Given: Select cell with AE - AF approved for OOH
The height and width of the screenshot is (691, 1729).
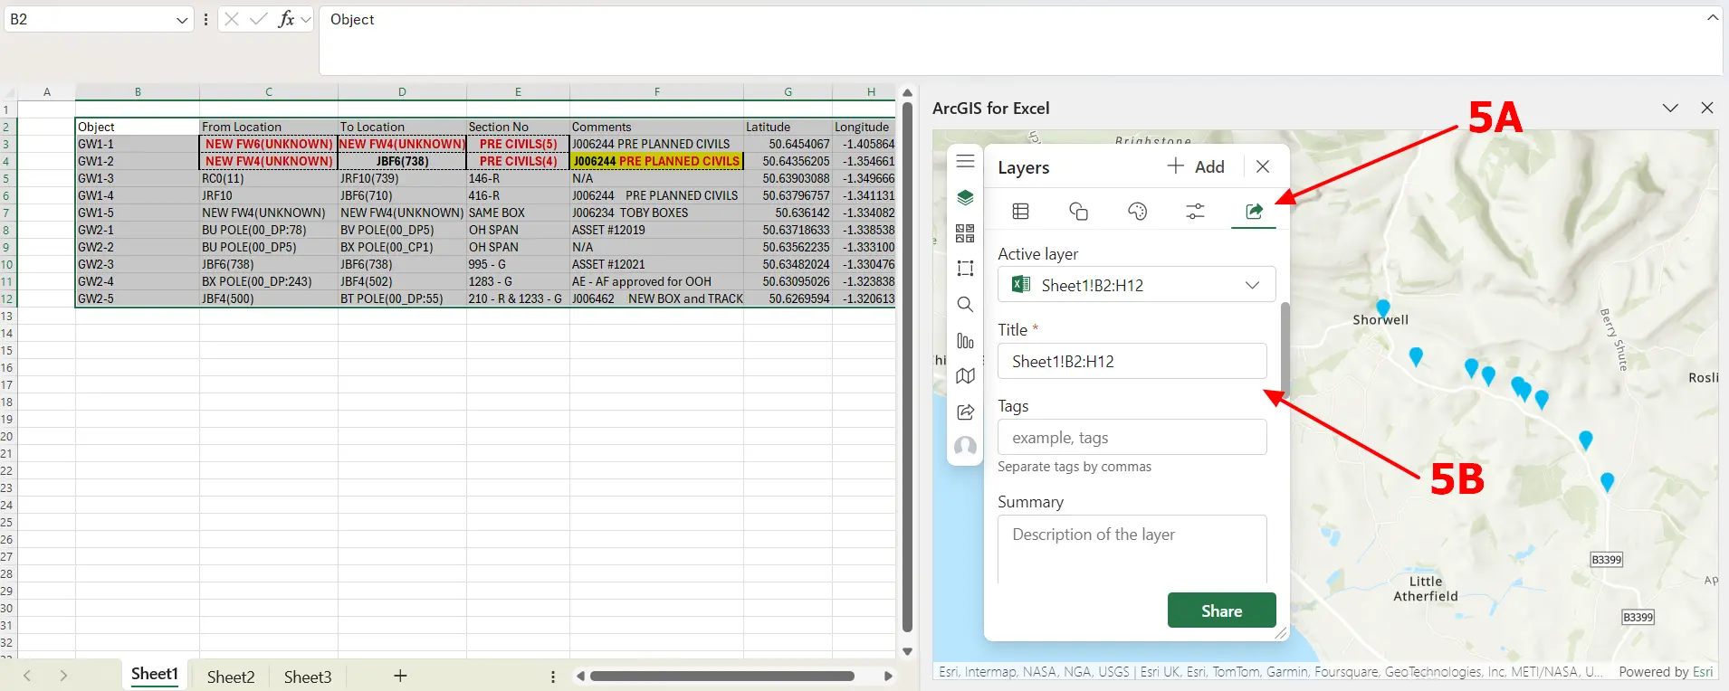Looking at the screenshot, I should tap(656, 281).
